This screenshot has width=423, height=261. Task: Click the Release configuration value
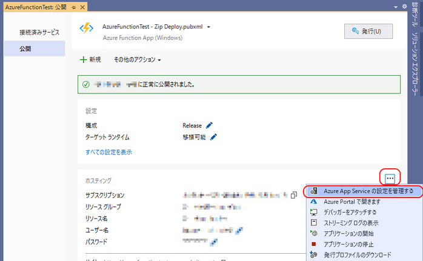point(192,125)
